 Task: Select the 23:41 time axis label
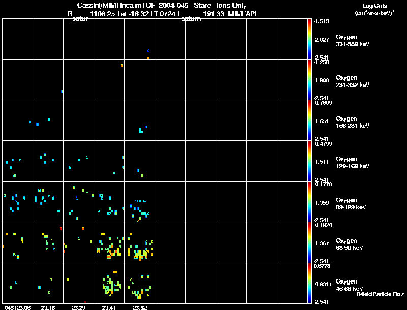tap(109, 307)
